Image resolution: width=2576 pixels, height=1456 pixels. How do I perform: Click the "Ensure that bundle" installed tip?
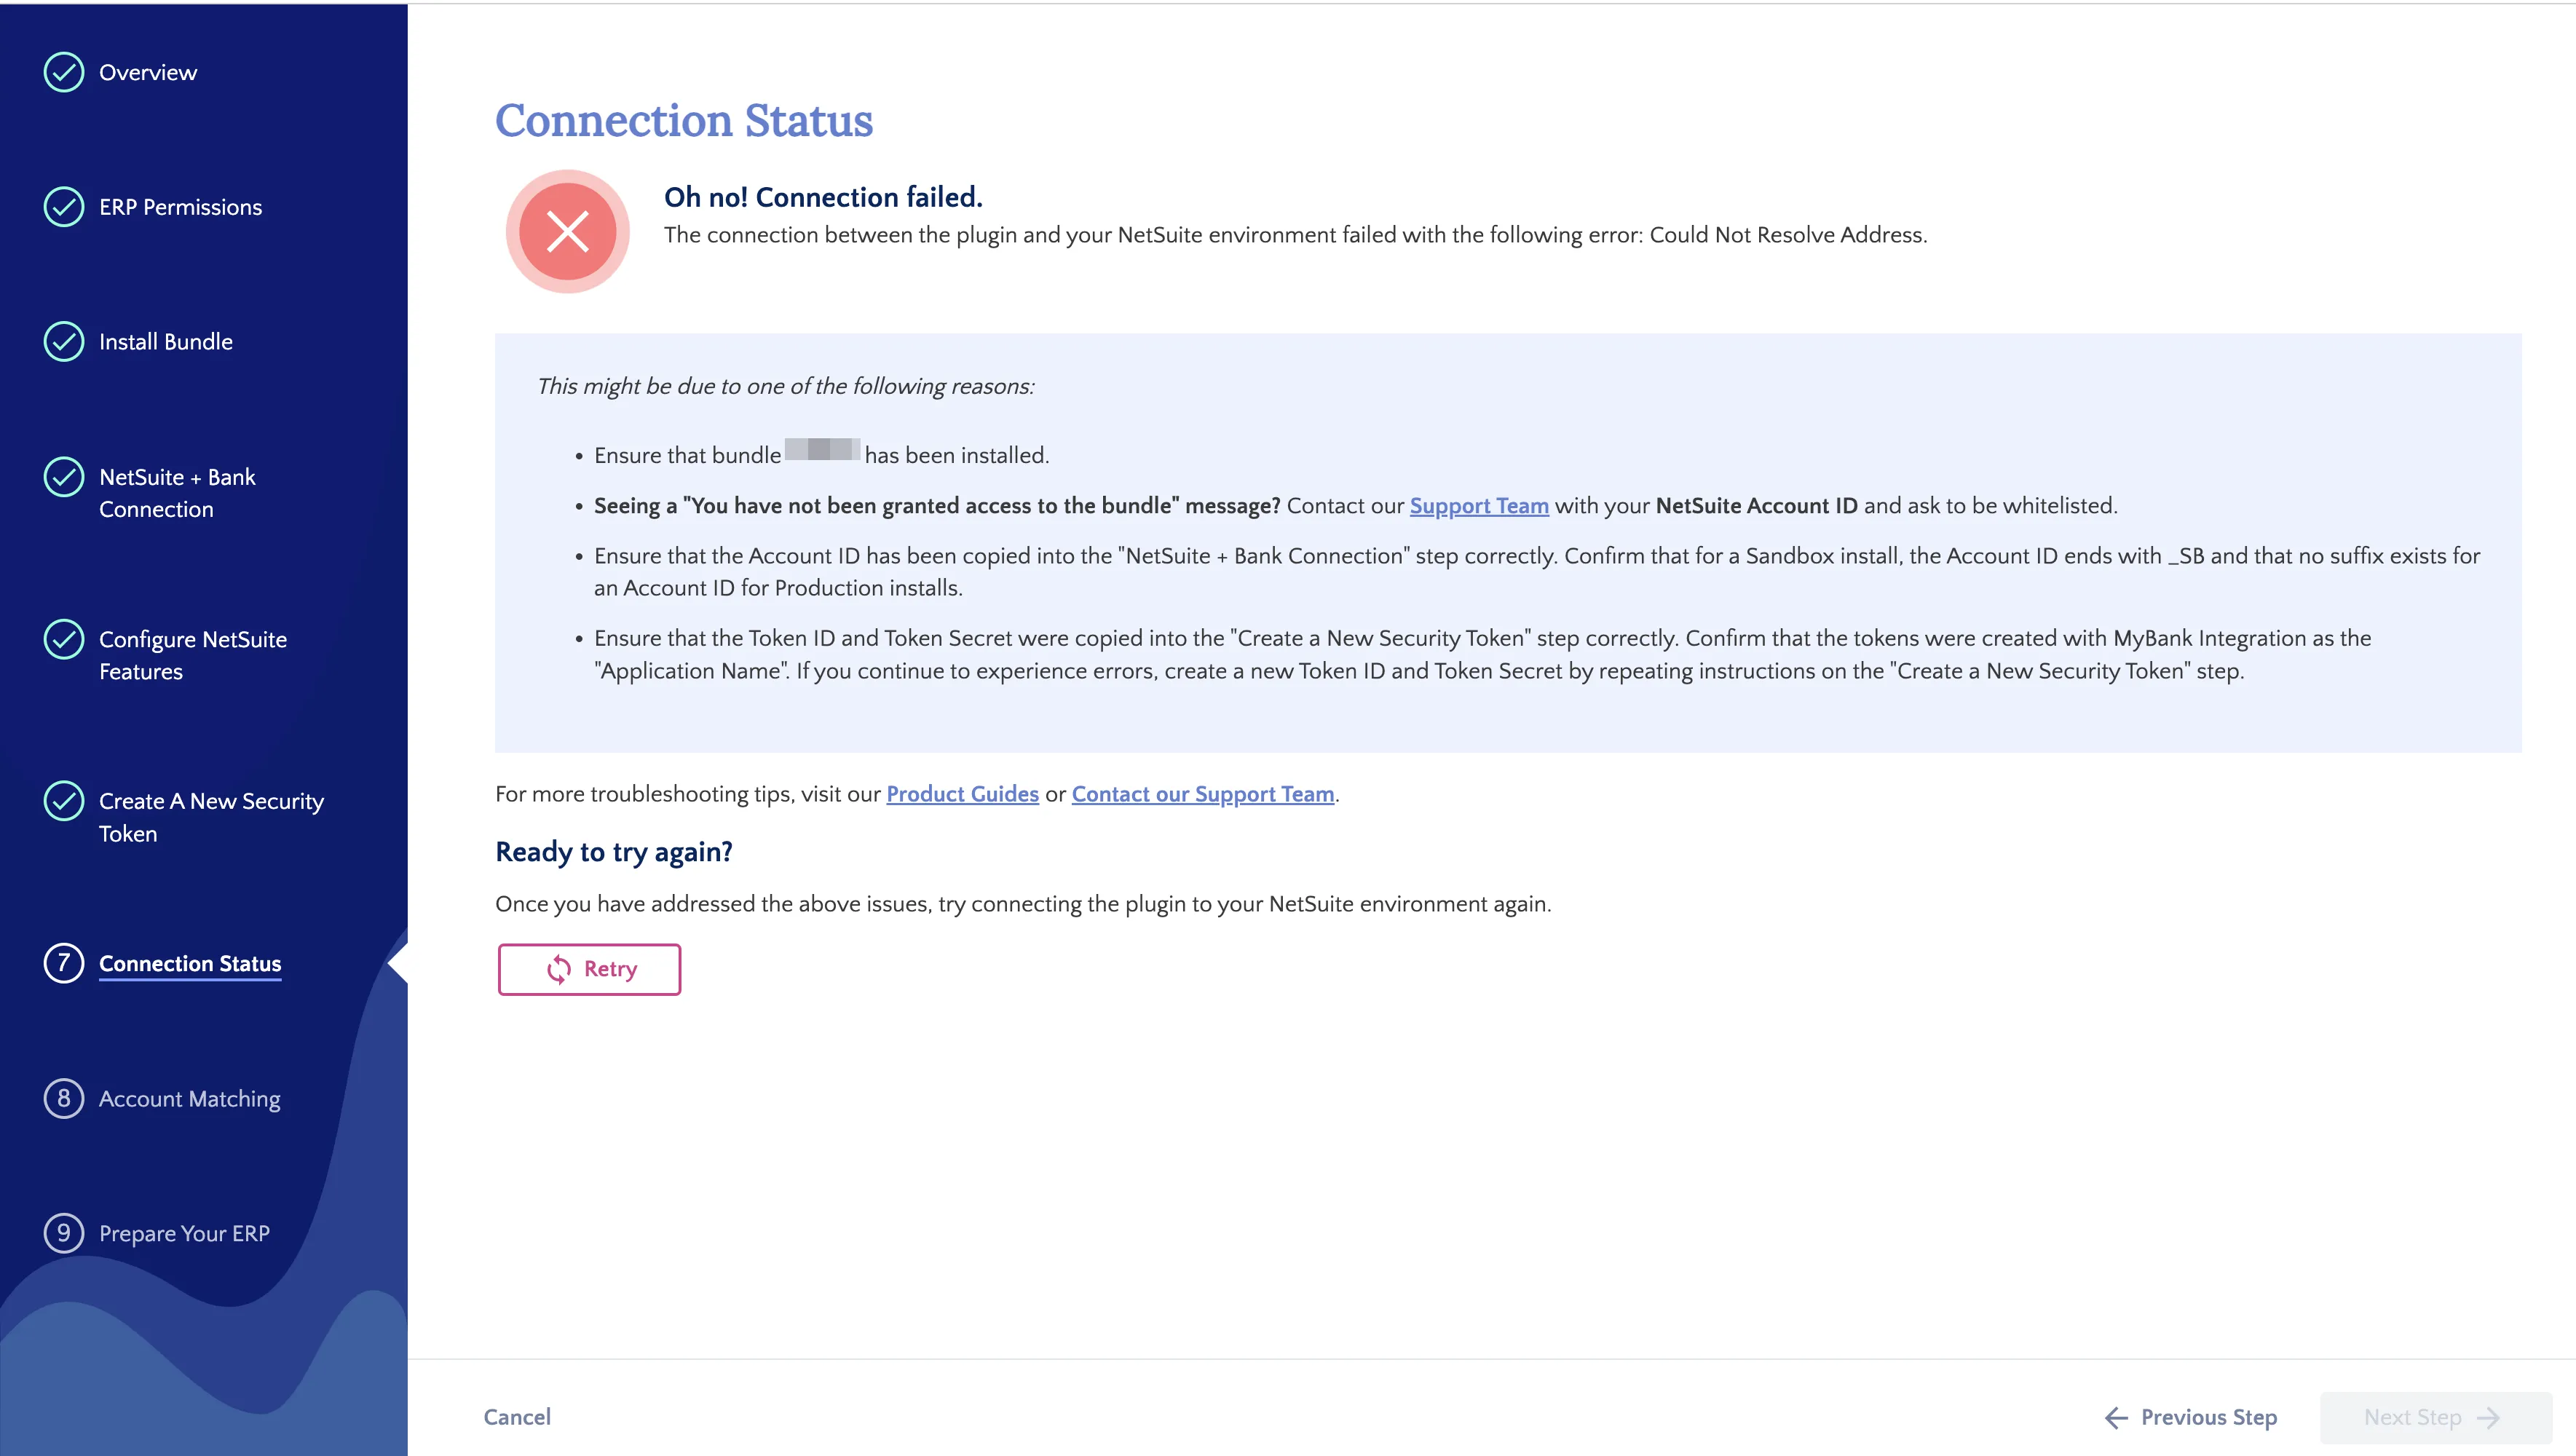[821, 455]
